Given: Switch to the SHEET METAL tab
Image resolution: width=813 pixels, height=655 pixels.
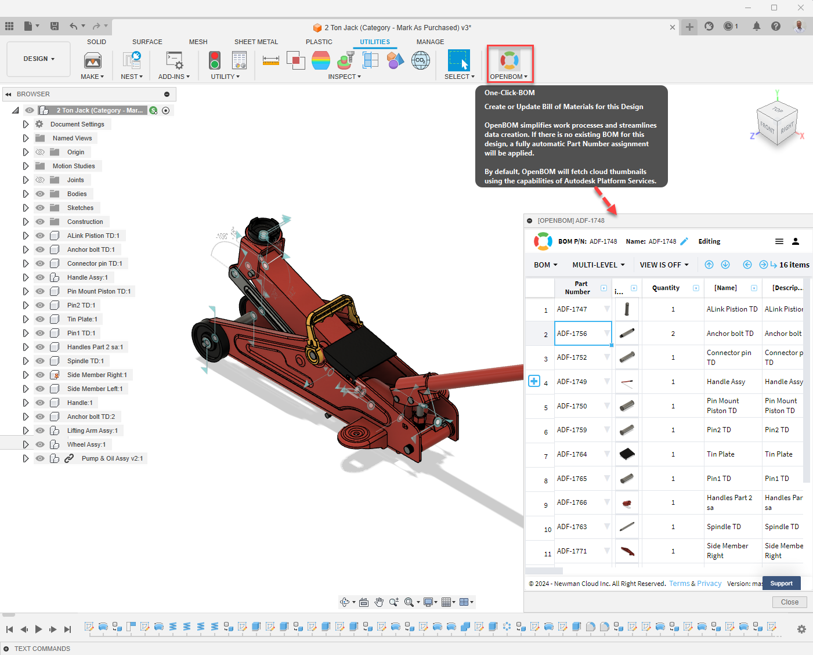Looking at the screenshot, I should (256, 42).
